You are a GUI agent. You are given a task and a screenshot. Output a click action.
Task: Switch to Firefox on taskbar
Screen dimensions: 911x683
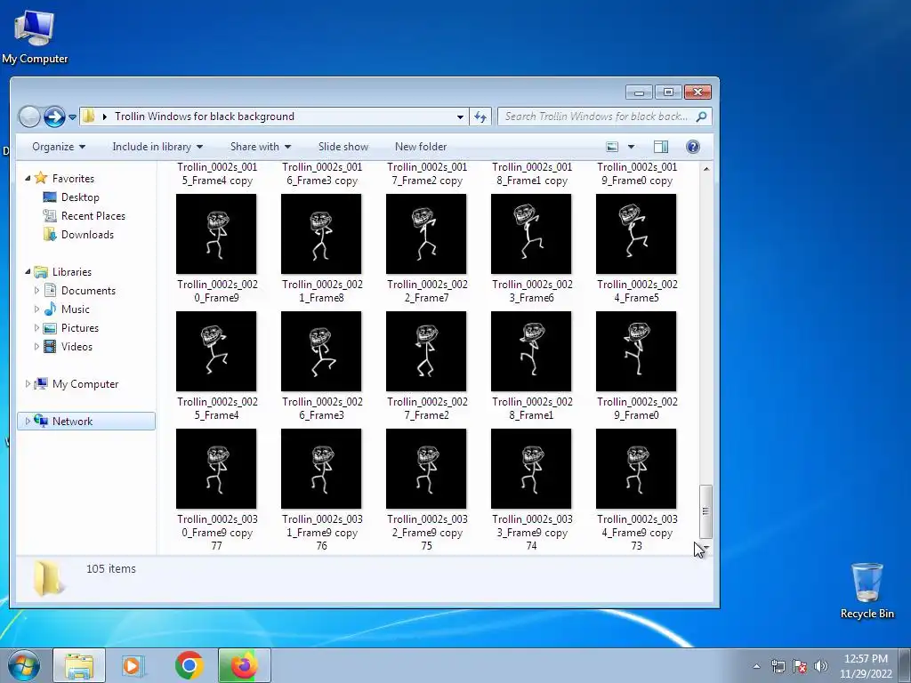coord(245,665)
